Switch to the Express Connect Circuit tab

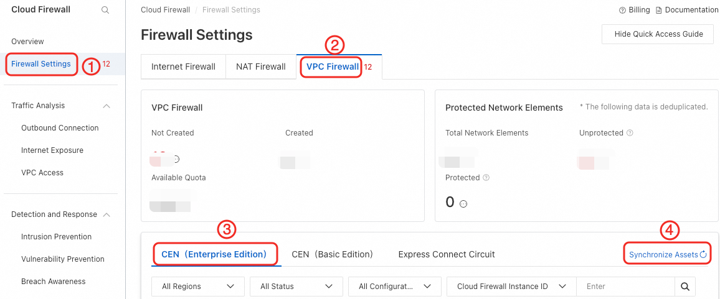447,254
